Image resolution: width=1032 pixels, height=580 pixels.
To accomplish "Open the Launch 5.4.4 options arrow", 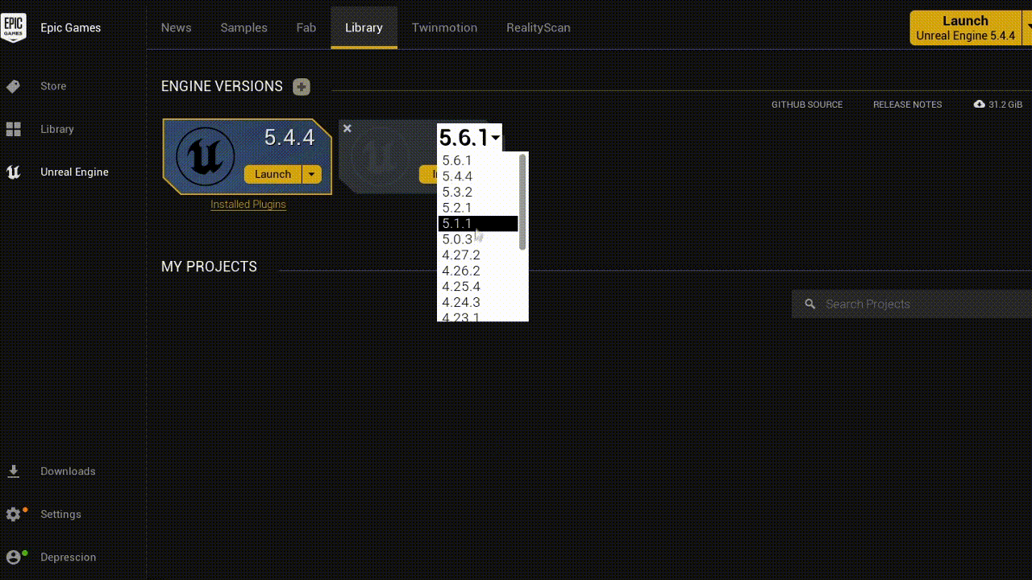I will (311, 174).
